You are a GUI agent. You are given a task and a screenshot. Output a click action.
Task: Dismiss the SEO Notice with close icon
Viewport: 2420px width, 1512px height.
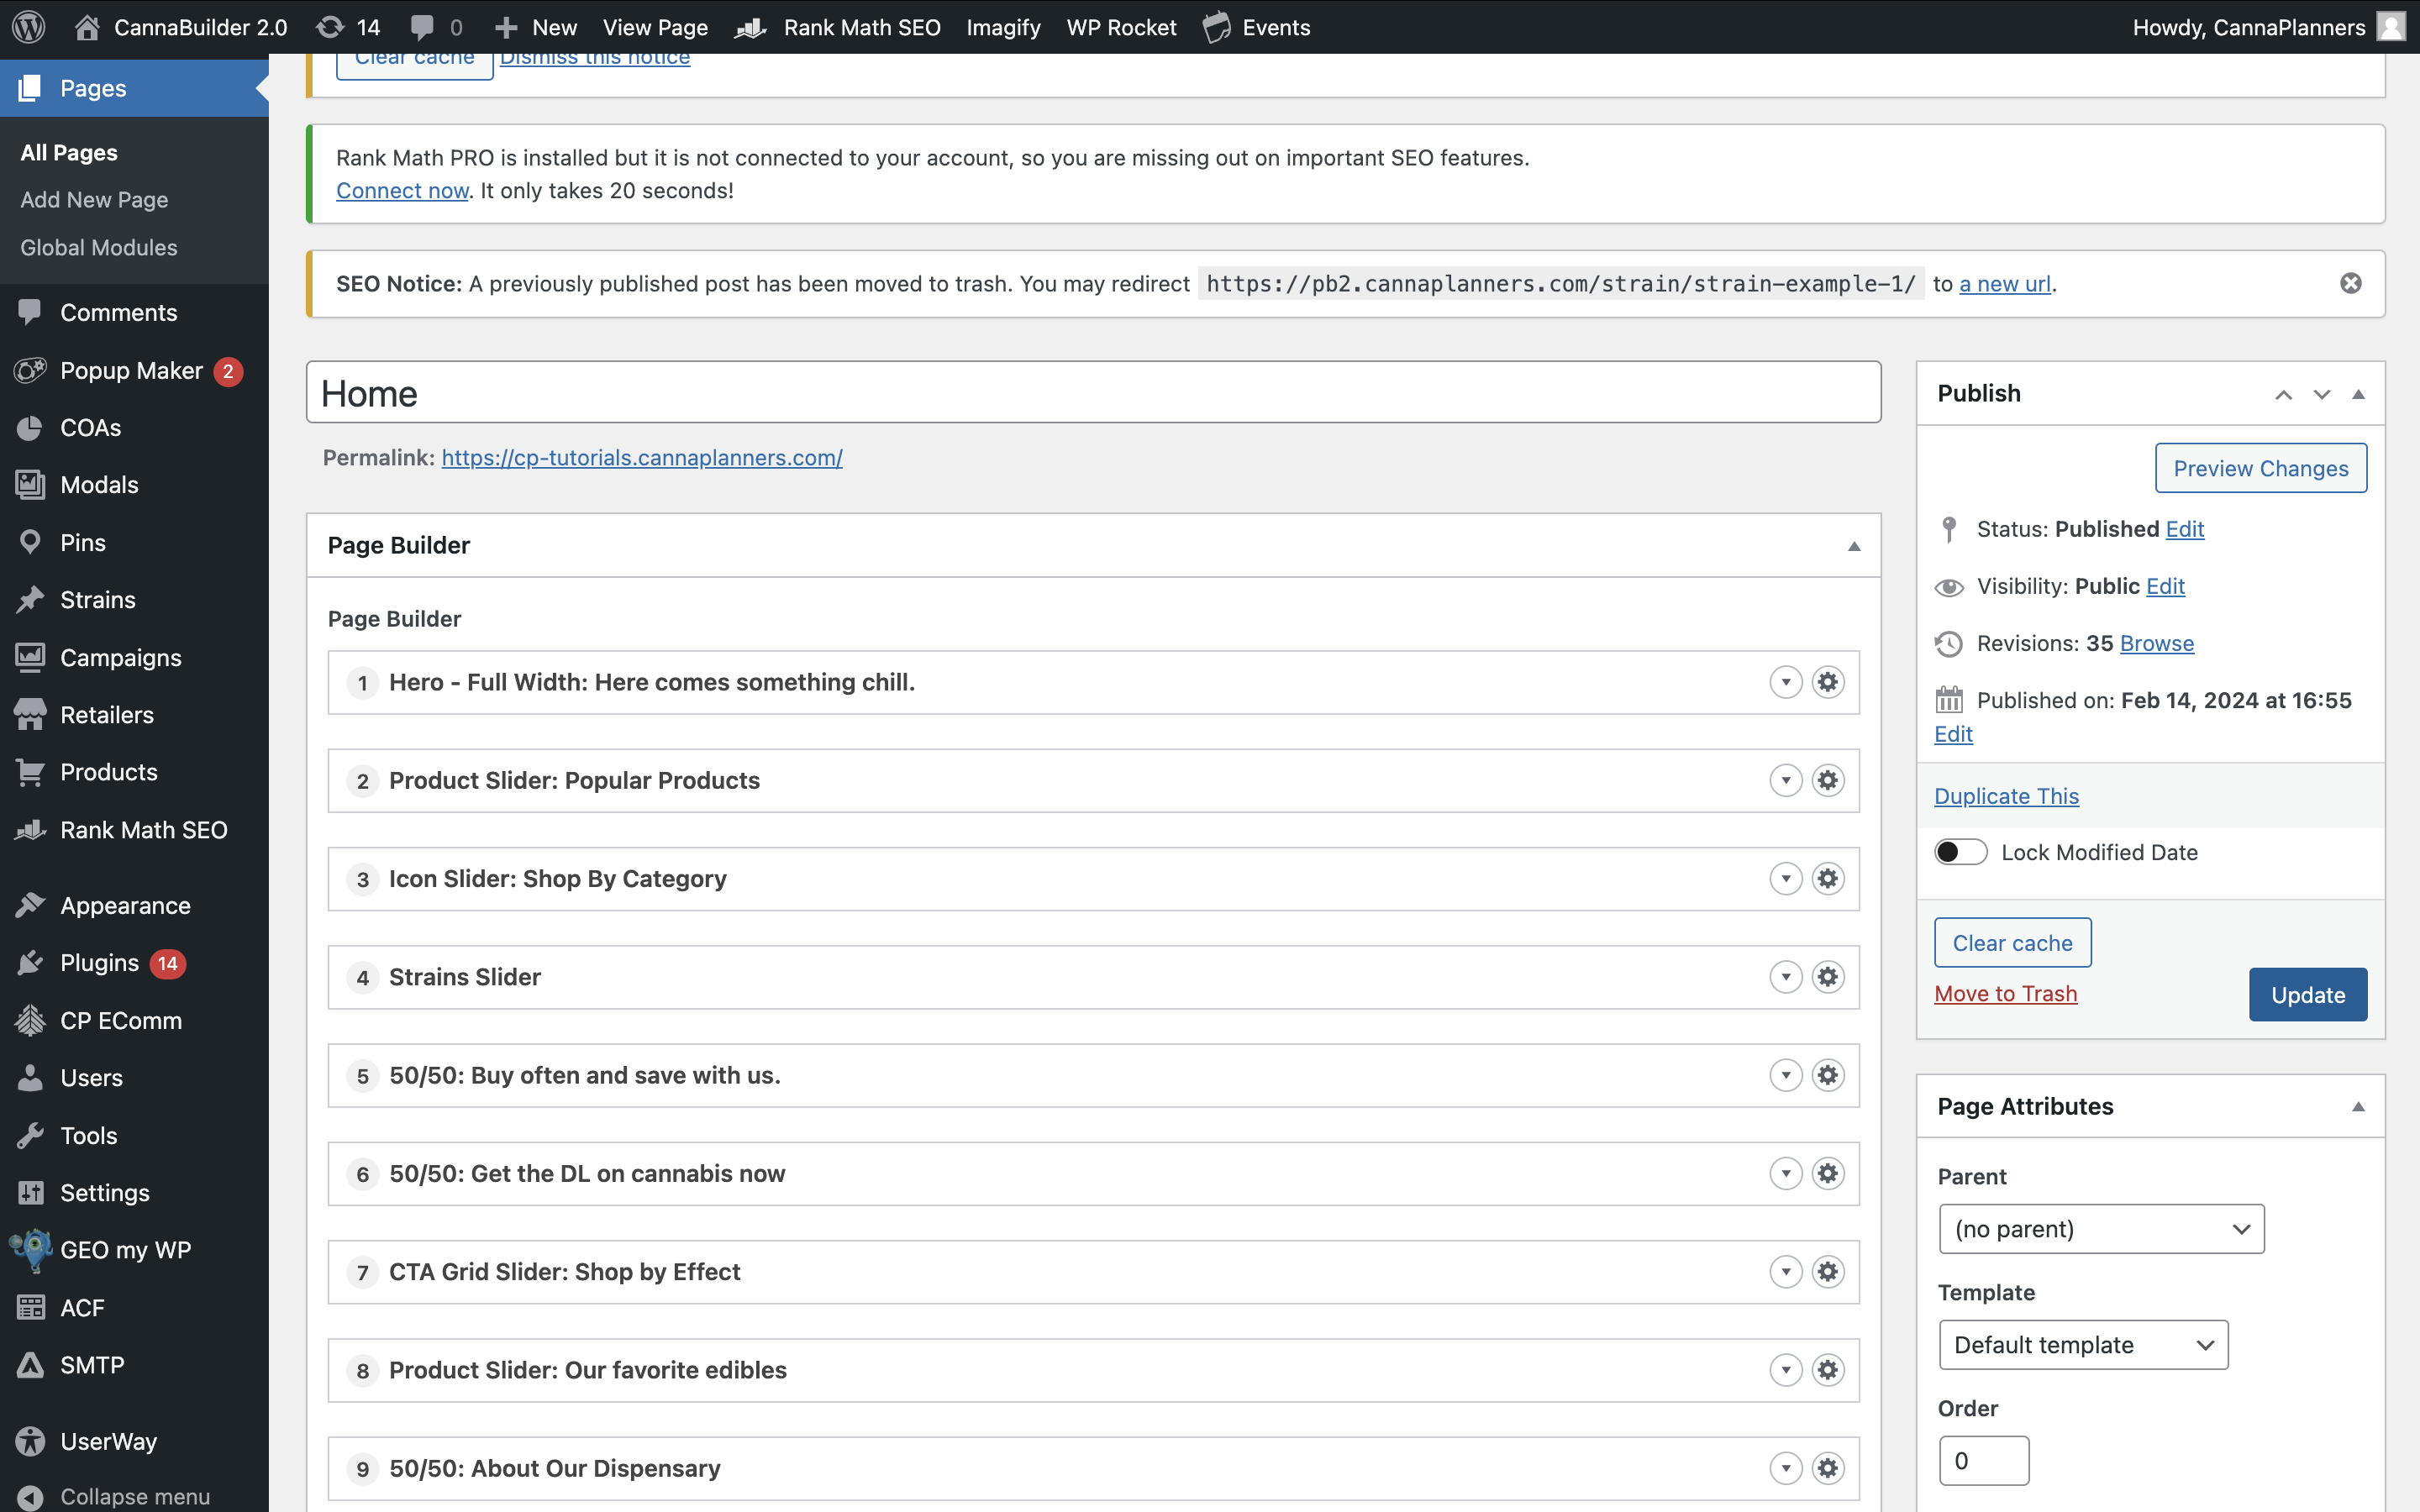[2351, 283]
